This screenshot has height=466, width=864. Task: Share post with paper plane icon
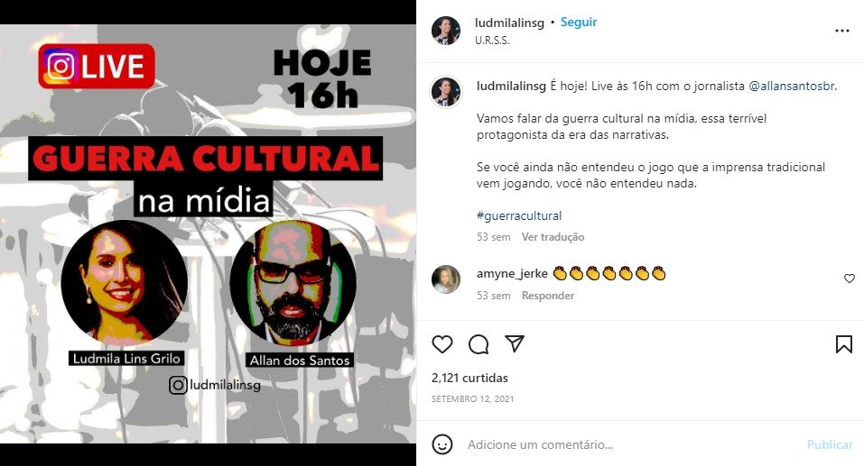(514, 343)
